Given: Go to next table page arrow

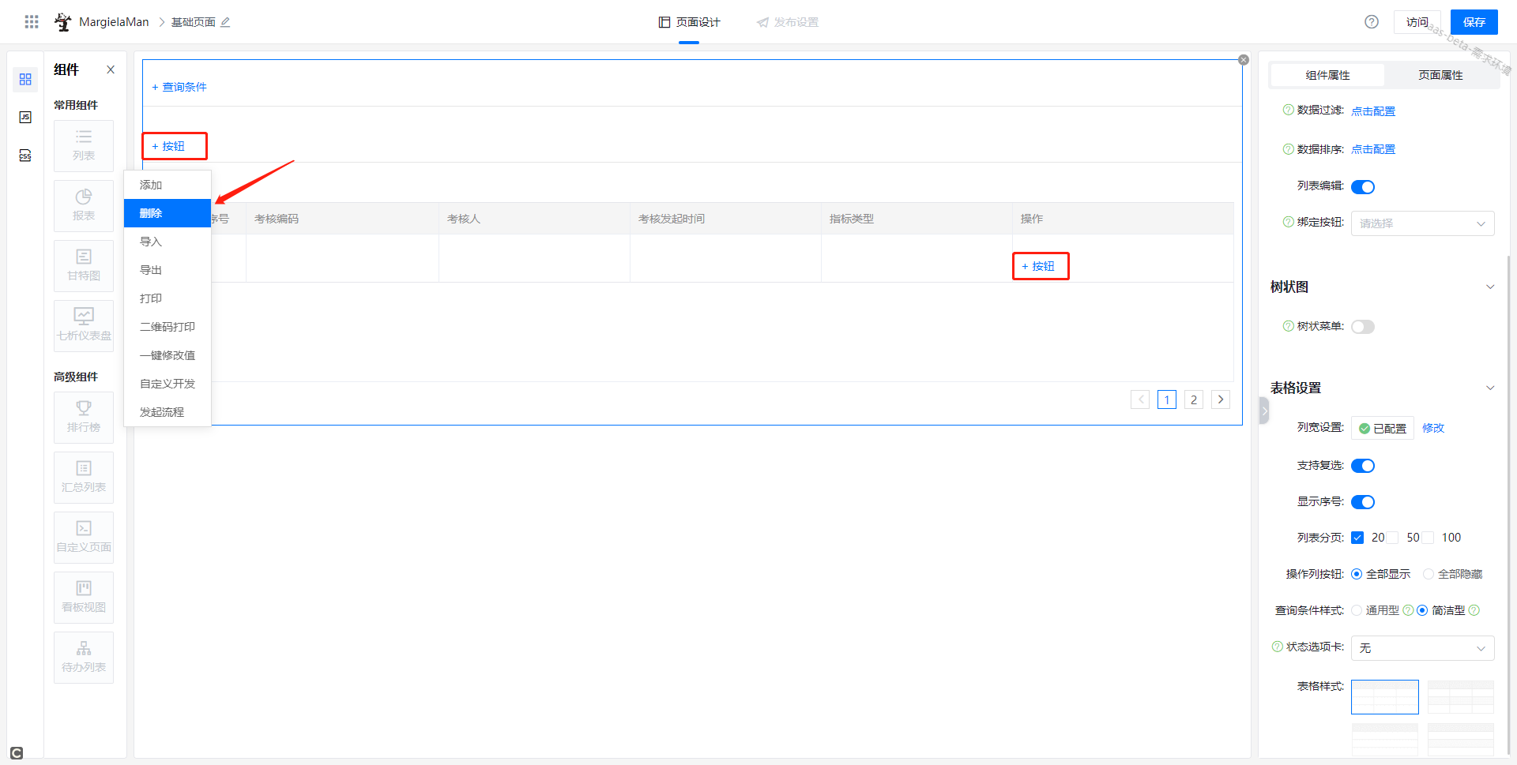Looking at the screenshot, I should (1221, 399).
